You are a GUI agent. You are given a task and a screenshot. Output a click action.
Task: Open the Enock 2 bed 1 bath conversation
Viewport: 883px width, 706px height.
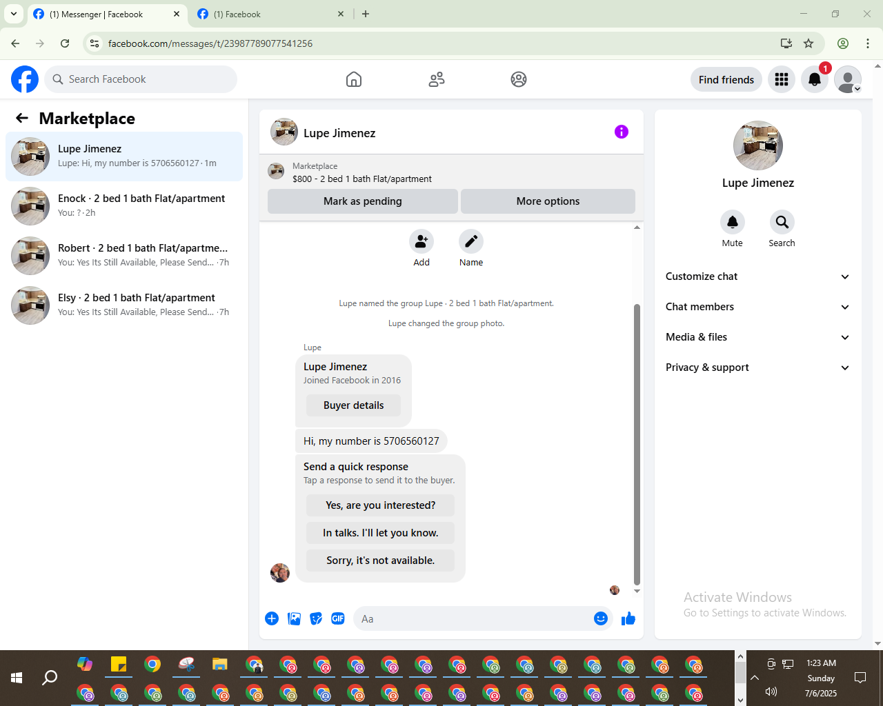point(124,206)
